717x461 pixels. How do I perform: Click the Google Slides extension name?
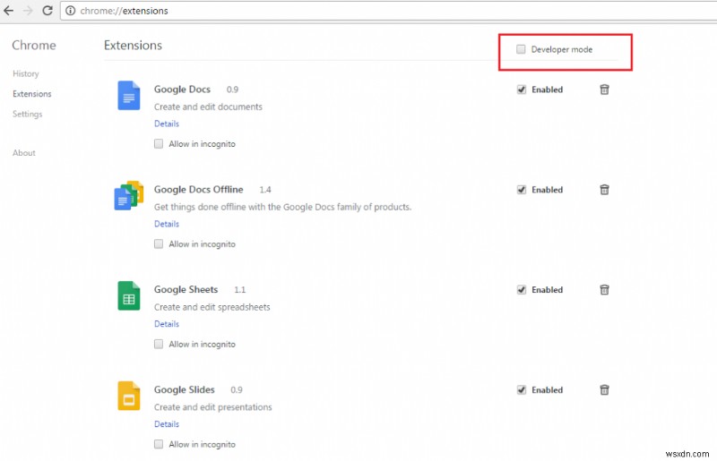[x=185, y=389]
